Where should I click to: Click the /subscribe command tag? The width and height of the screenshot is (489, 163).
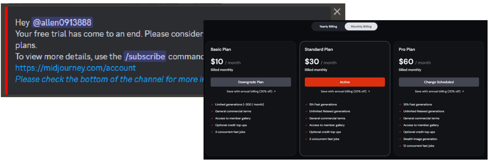[145, 57]
